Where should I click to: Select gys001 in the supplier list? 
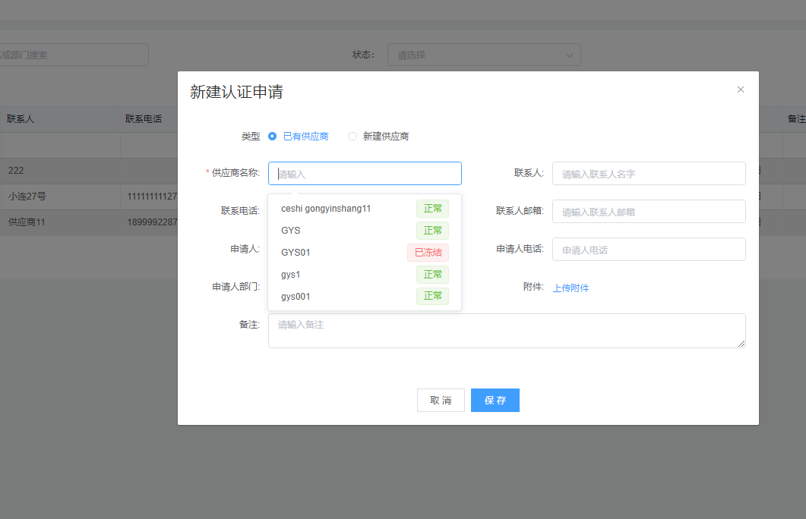(296, 297)
